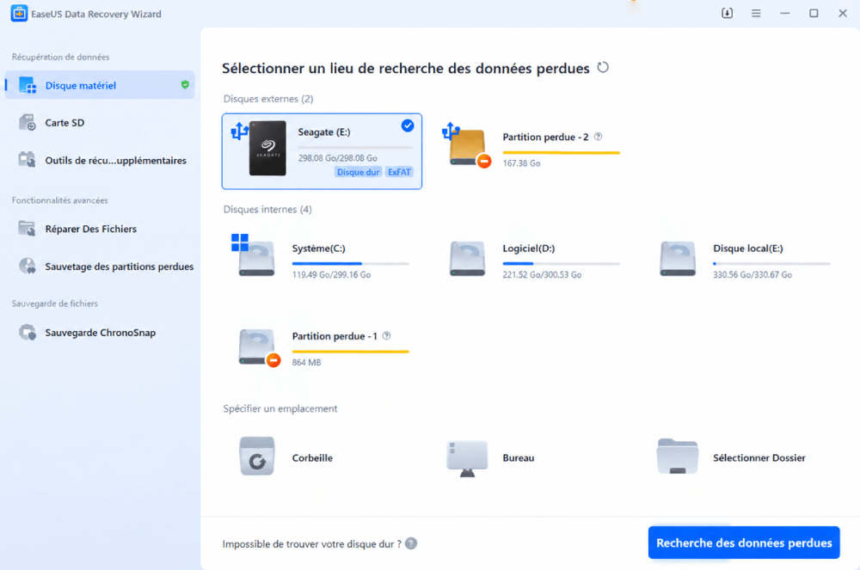860x570 pixels.
Task: Open Sauvegarde ChronoSnap in the sidebar
Action: click(x=100, y=333)
